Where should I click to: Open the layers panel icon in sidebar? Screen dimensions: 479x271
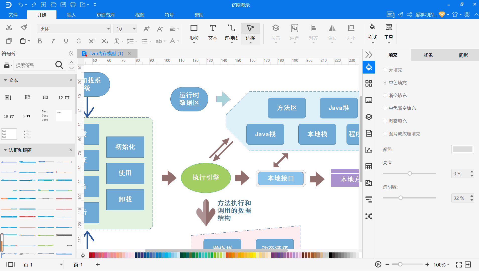click(369, 117)
